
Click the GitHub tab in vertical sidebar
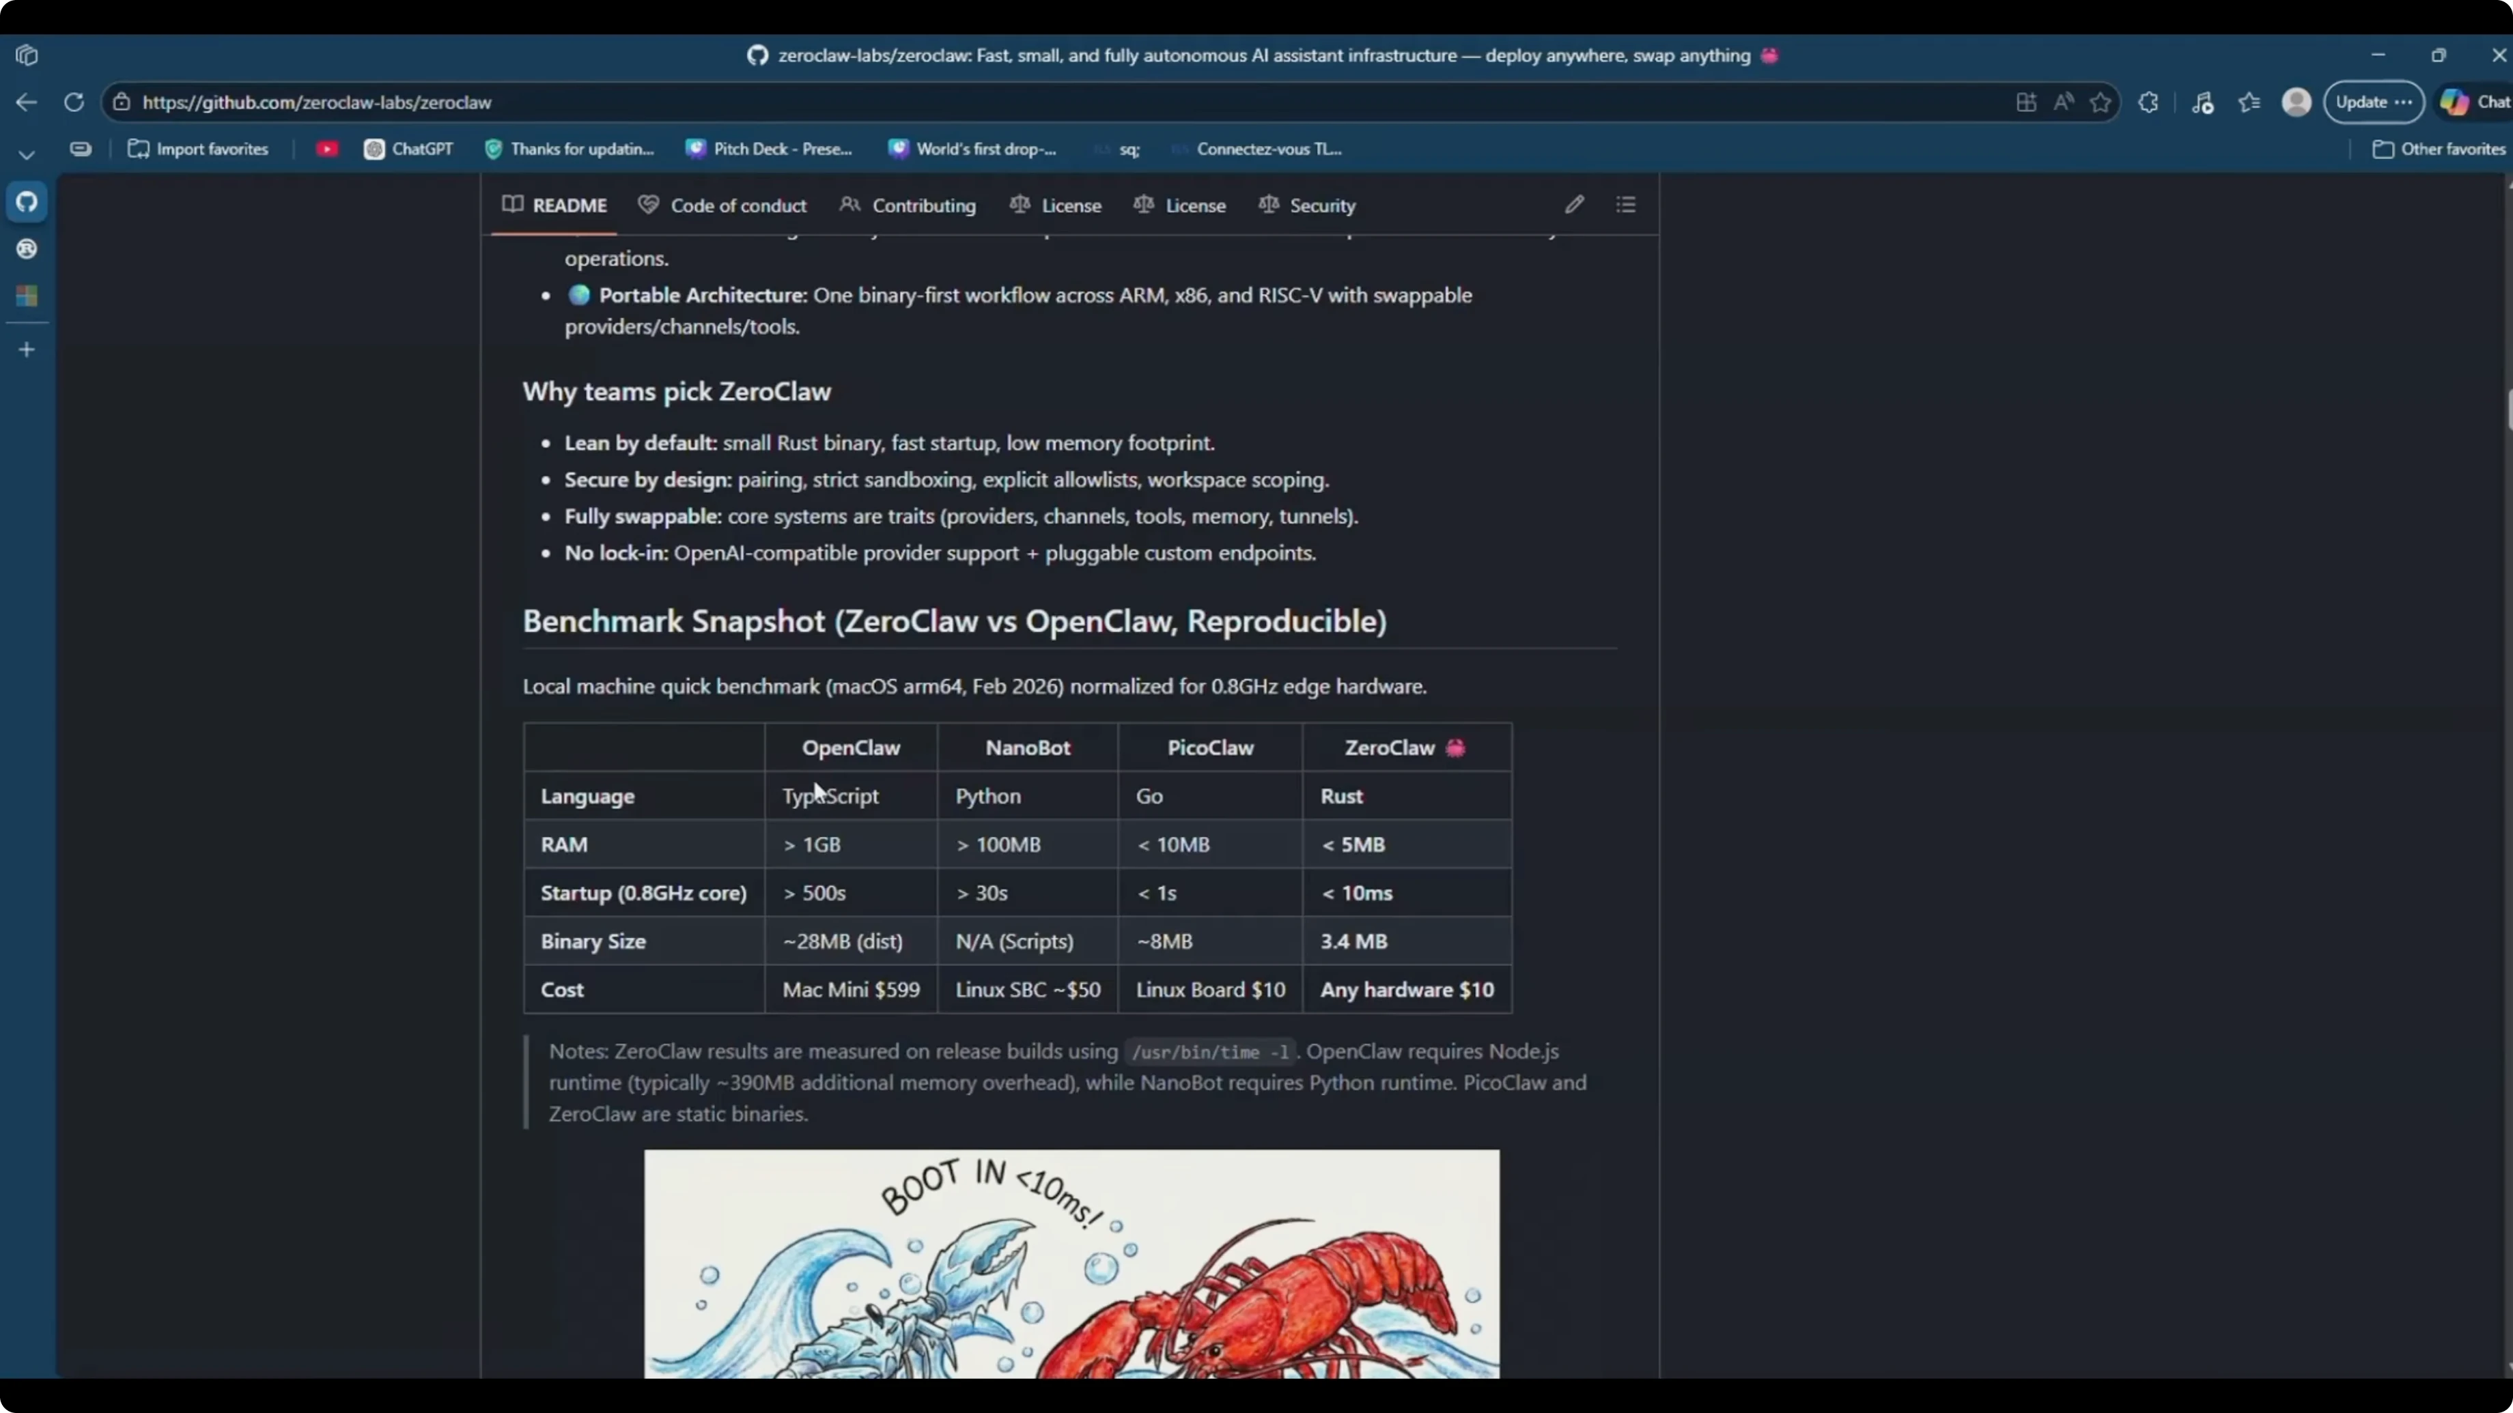click(27, 202)
